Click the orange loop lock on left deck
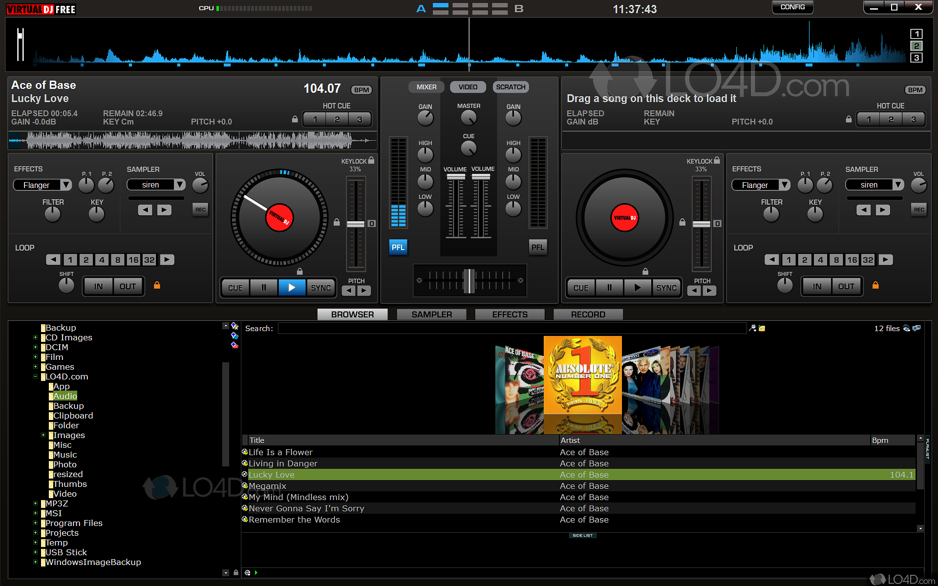This screenshot has height=586, width=938. pos(157,285)
